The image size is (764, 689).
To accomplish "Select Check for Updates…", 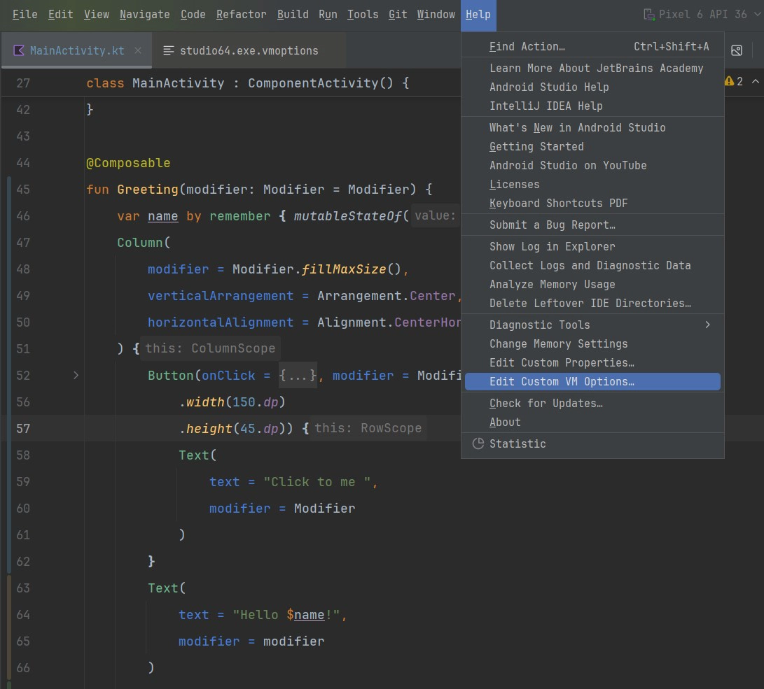I will click(592, 404).
